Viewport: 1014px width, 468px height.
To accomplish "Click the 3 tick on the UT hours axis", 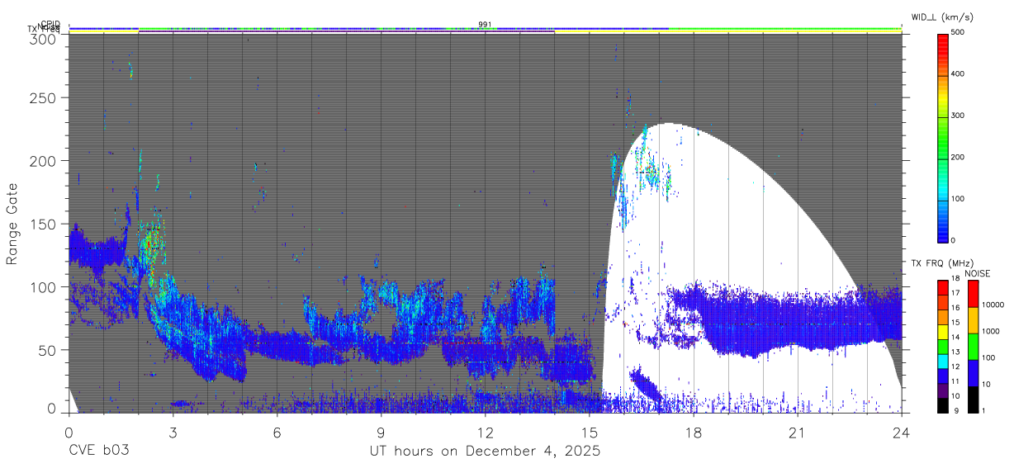I will click(x=173, y=432).
